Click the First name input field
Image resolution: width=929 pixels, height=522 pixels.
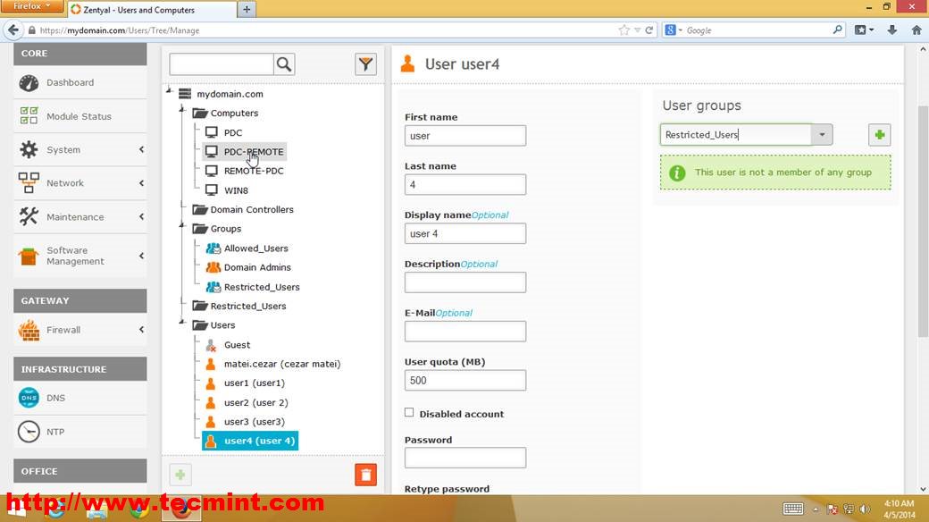click(465, 136)
